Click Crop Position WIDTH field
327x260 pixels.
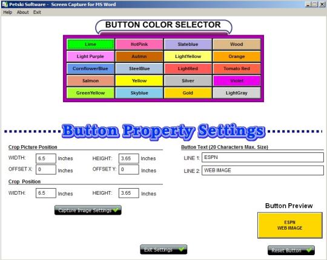46,193
